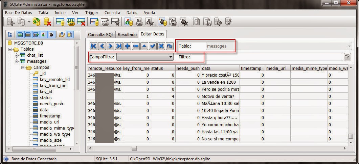Click the create table toolbar icon
Viewport: 359px width, 164px height.
point(60,22)
